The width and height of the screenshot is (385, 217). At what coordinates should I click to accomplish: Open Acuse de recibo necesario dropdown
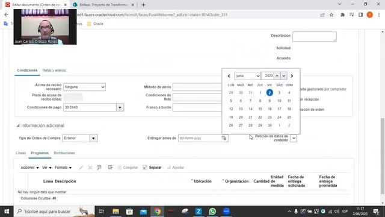click(84, 87)
